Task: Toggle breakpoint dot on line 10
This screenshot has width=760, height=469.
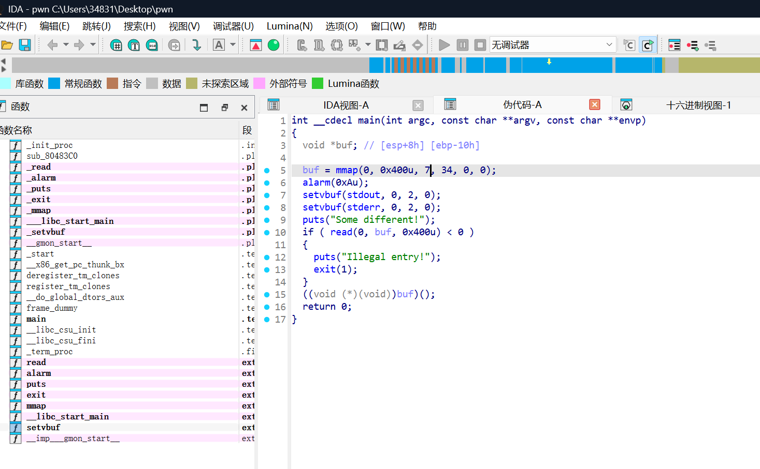Action: point(267,232)
